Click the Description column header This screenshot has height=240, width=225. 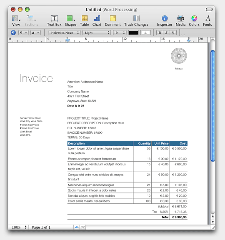[x=100, y=143]
